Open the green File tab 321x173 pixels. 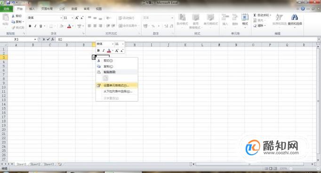(x=6, y=9)
